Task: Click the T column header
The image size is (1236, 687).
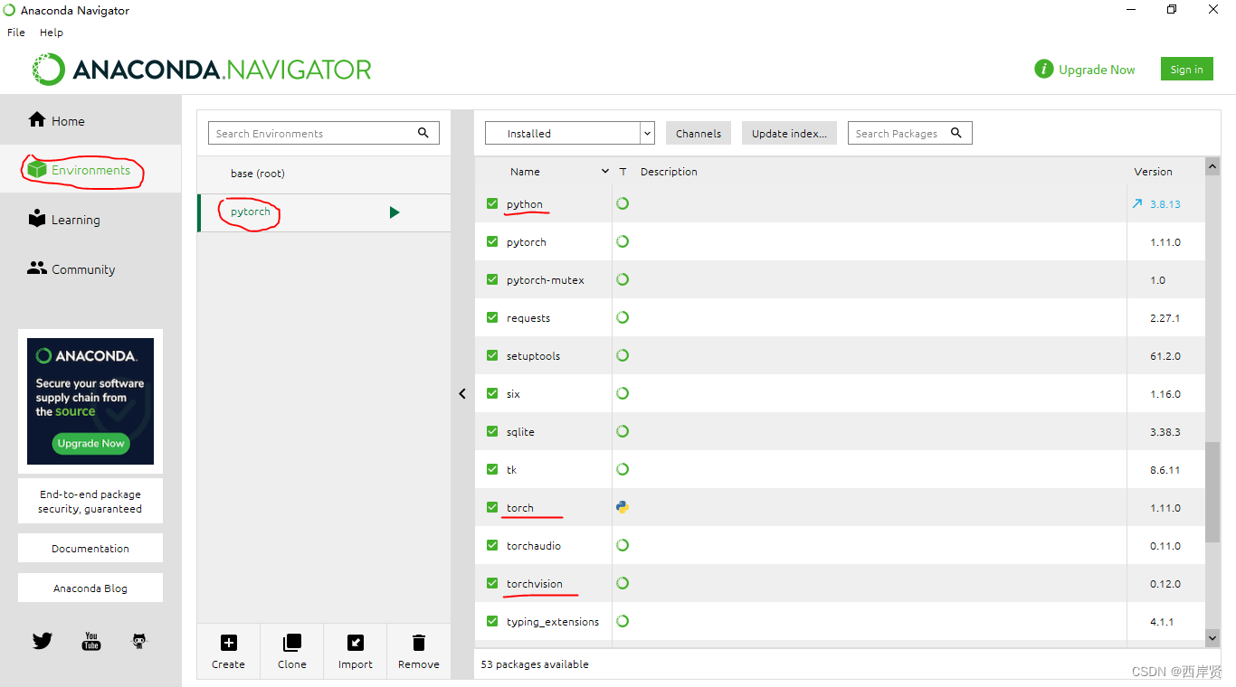Action: (623, 171)
